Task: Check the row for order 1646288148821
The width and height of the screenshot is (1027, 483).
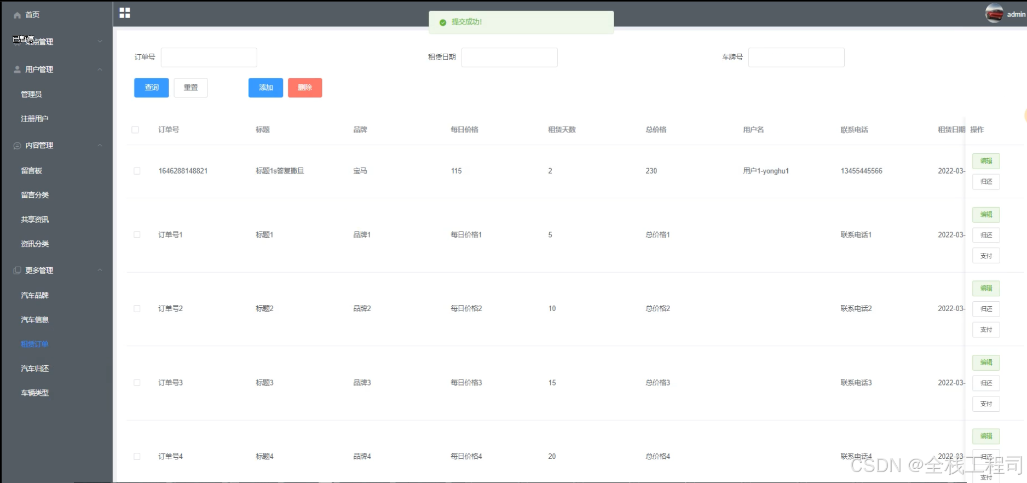Action: (x=137, y=171)
